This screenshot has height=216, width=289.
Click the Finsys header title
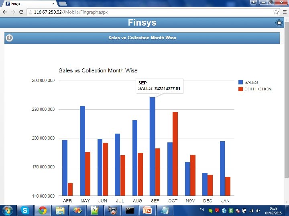[142, 22]
